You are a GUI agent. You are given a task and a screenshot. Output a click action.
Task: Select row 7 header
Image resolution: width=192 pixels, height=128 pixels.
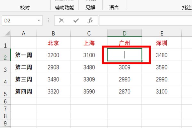click(x=5, y=108)
